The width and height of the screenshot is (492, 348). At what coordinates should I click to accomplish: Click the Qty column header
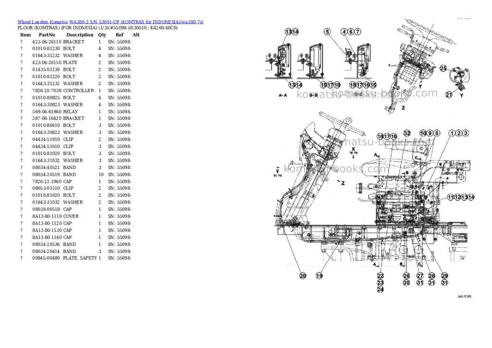pos(102,35)
